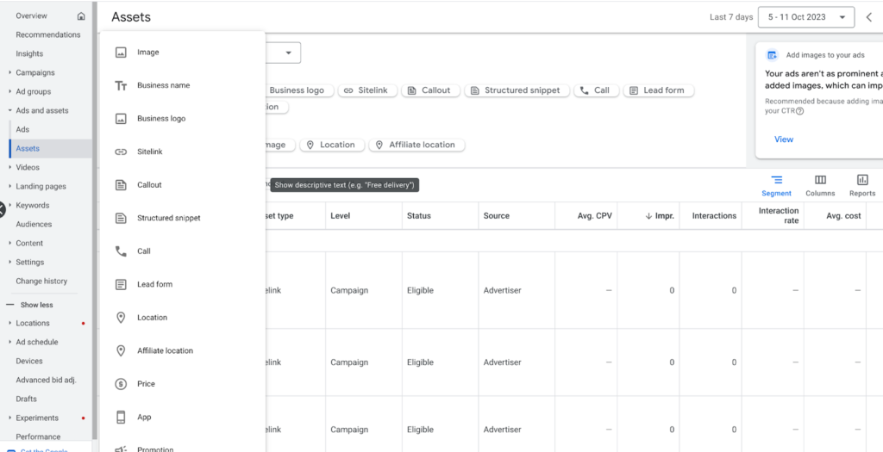
Task: Click the Status column header
Action: pyautogui.click(x=418, y=216)
